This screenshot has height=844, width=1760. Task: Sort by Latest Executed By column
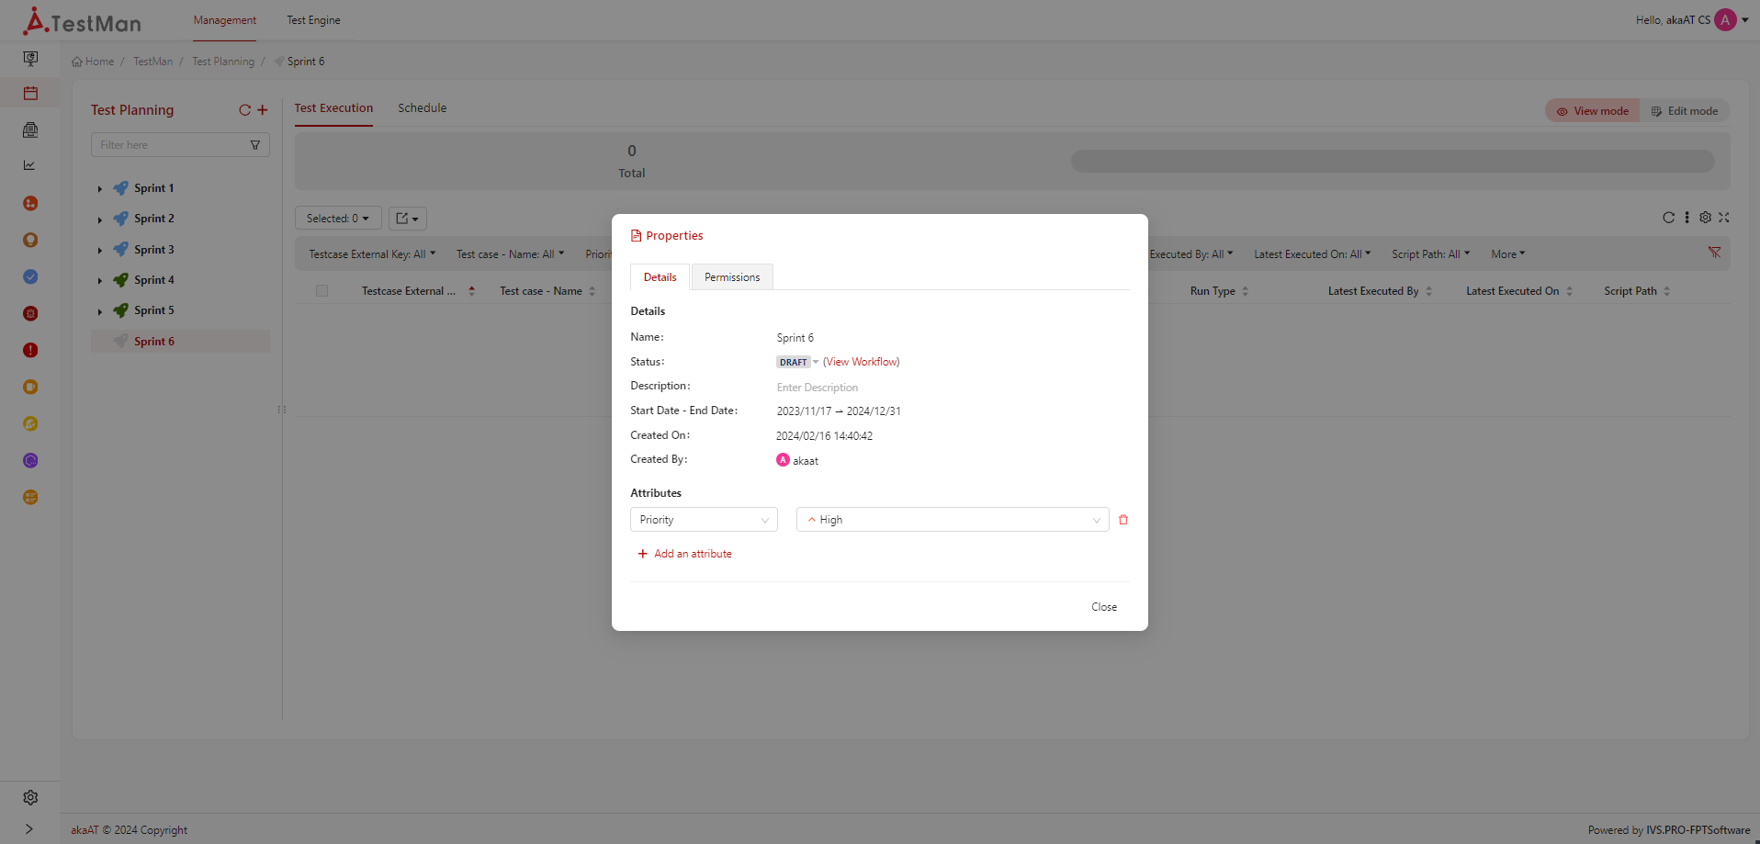pos(1380,291)
